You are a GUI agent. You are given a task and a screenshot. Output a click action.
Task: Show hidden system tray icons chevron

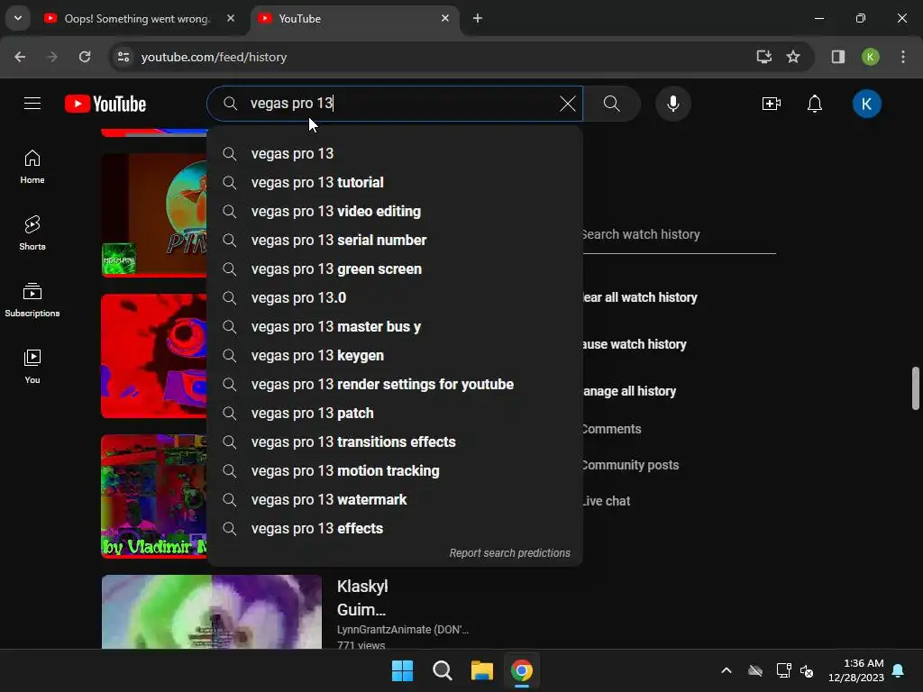click(x=727, y=670)
